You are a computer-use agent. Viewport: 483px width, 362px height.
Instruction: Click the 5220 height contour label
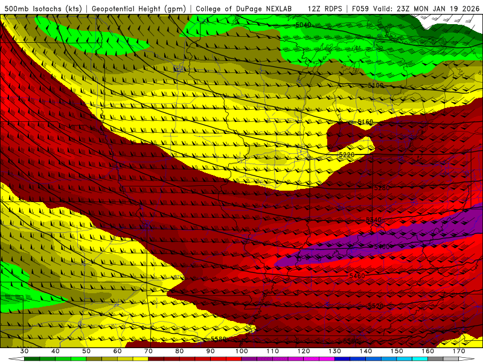[347, 154]
